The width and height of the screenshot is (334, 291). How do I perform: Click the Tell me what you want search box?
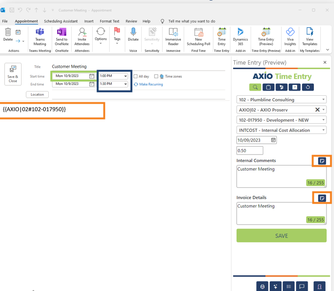192,21
